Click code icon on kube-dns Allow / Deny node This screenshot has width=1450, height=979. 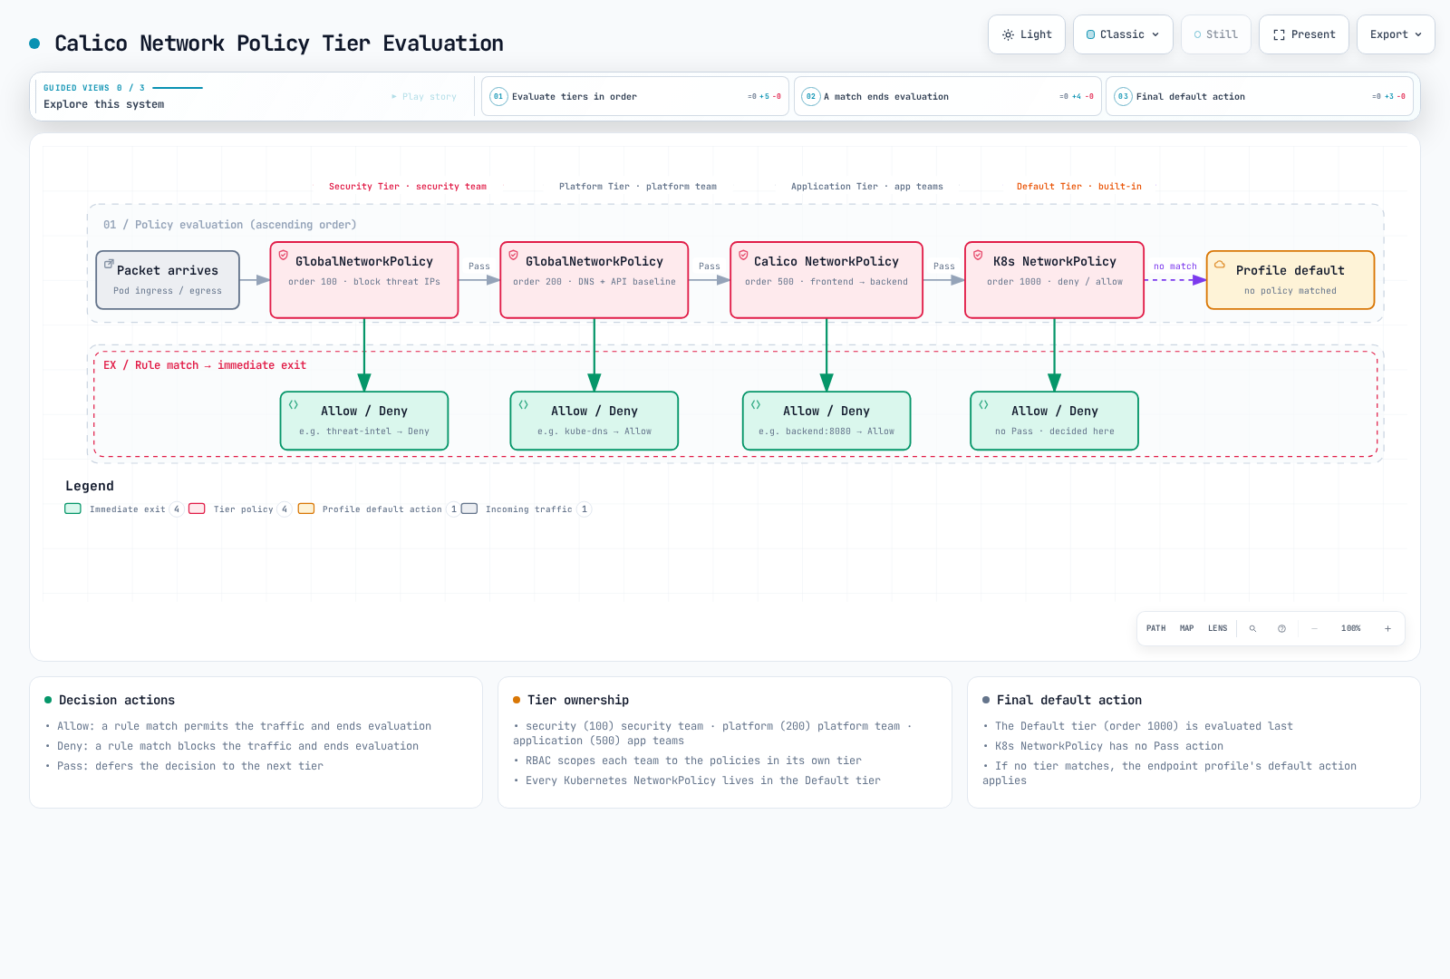(524, 405)
